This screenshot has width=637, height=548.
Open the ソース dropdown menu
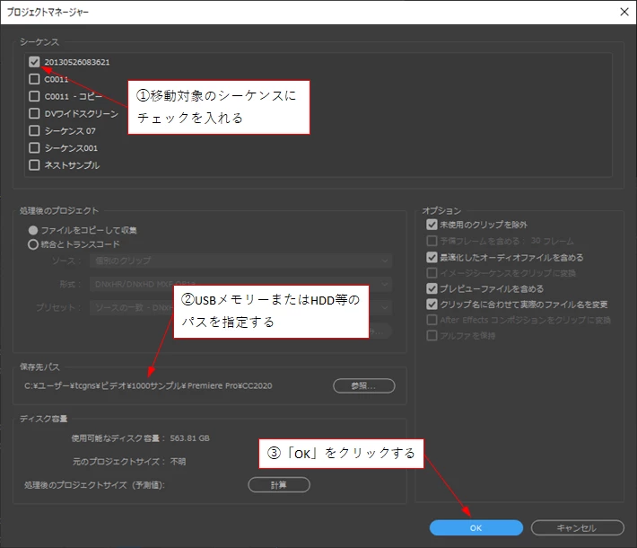pyautogui.click(x=241, y=261)
